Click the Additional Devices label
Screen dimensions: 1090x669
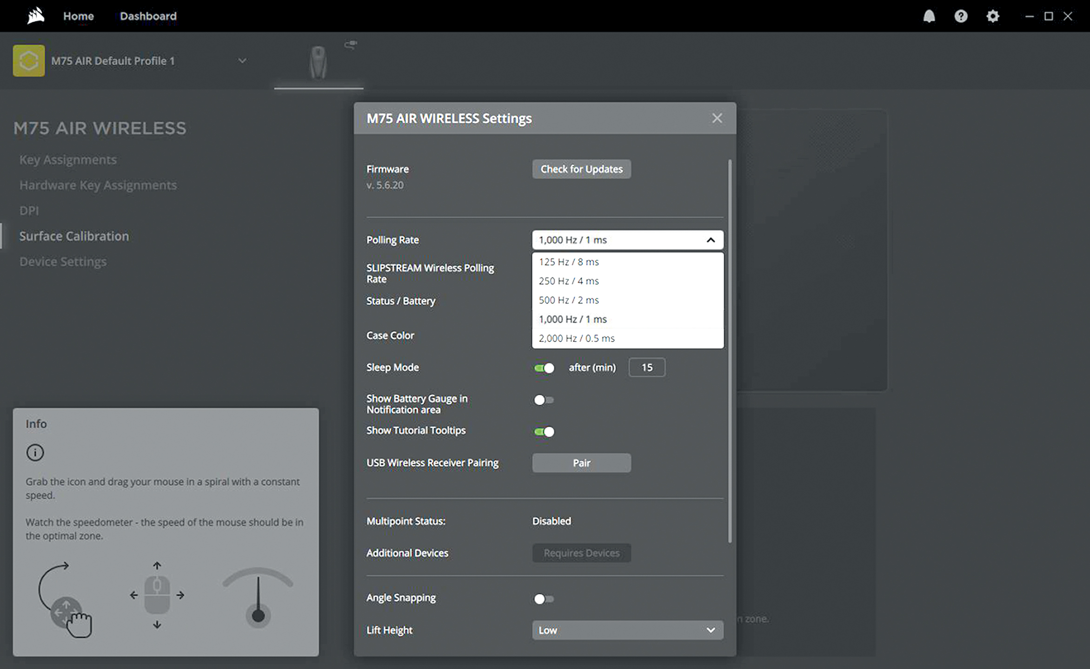pos(407,553)
